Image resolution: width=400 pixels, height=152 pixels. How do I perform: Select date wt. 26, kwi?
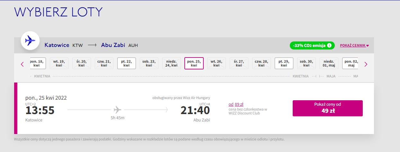tap(217, 63)
